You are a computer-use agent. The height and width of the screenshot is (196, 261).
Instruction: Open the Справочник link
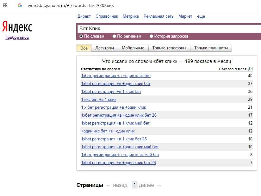pos(107,16)
